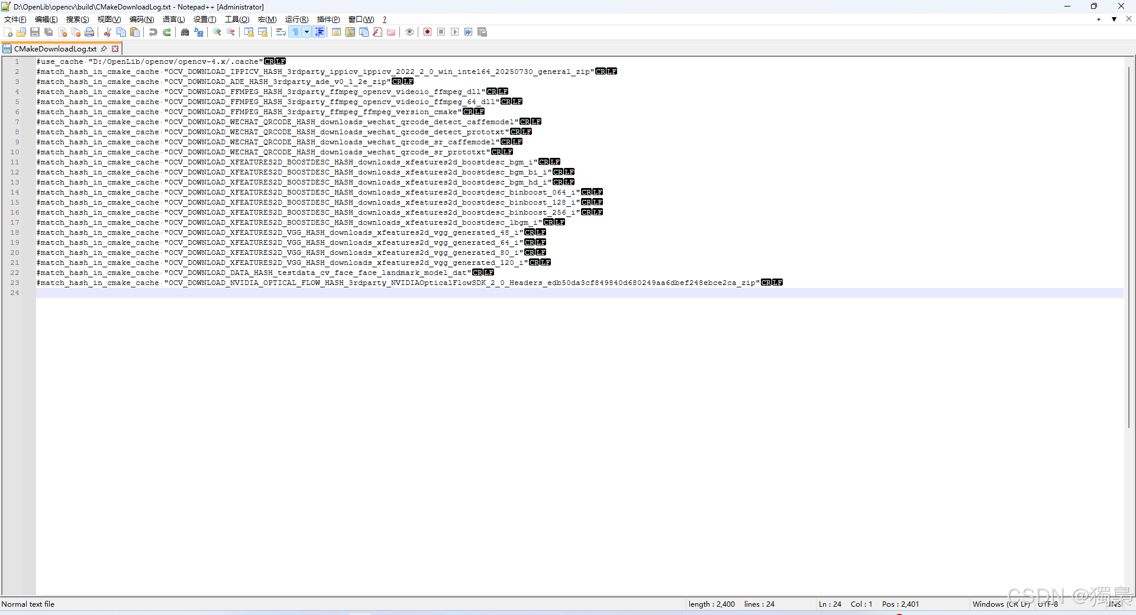This screenshot has height=615, width=1136.
Task: Click Windows (CR LF) line ending selector
Action: click(1001, 604)
